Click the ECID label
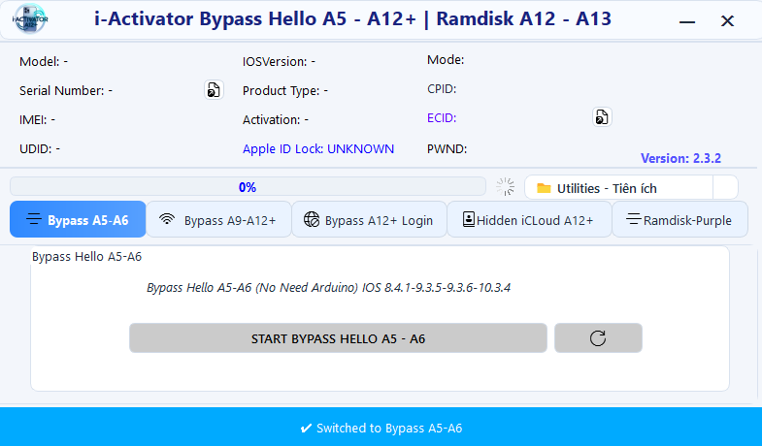Image resolution: width=762 pixels, height=446 pixels. coord(442,118)
